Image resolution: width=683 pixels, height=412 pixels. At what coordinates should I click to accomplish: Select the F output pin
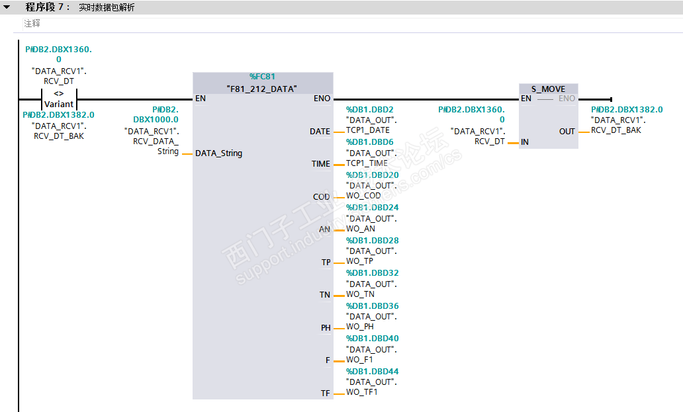coord(328,360)
